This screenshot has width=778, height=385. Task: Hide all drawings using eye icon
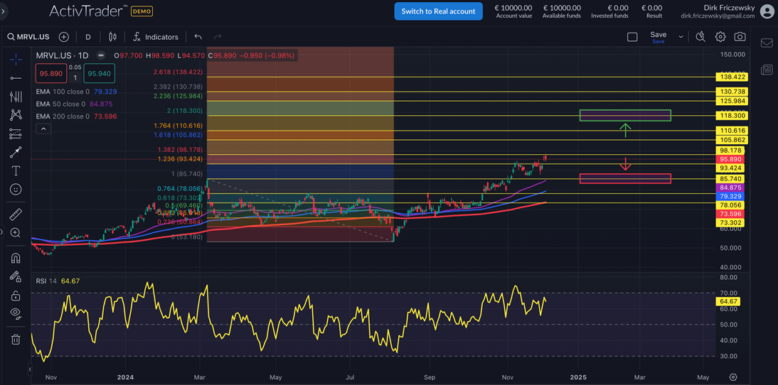[x=16, y=313]
